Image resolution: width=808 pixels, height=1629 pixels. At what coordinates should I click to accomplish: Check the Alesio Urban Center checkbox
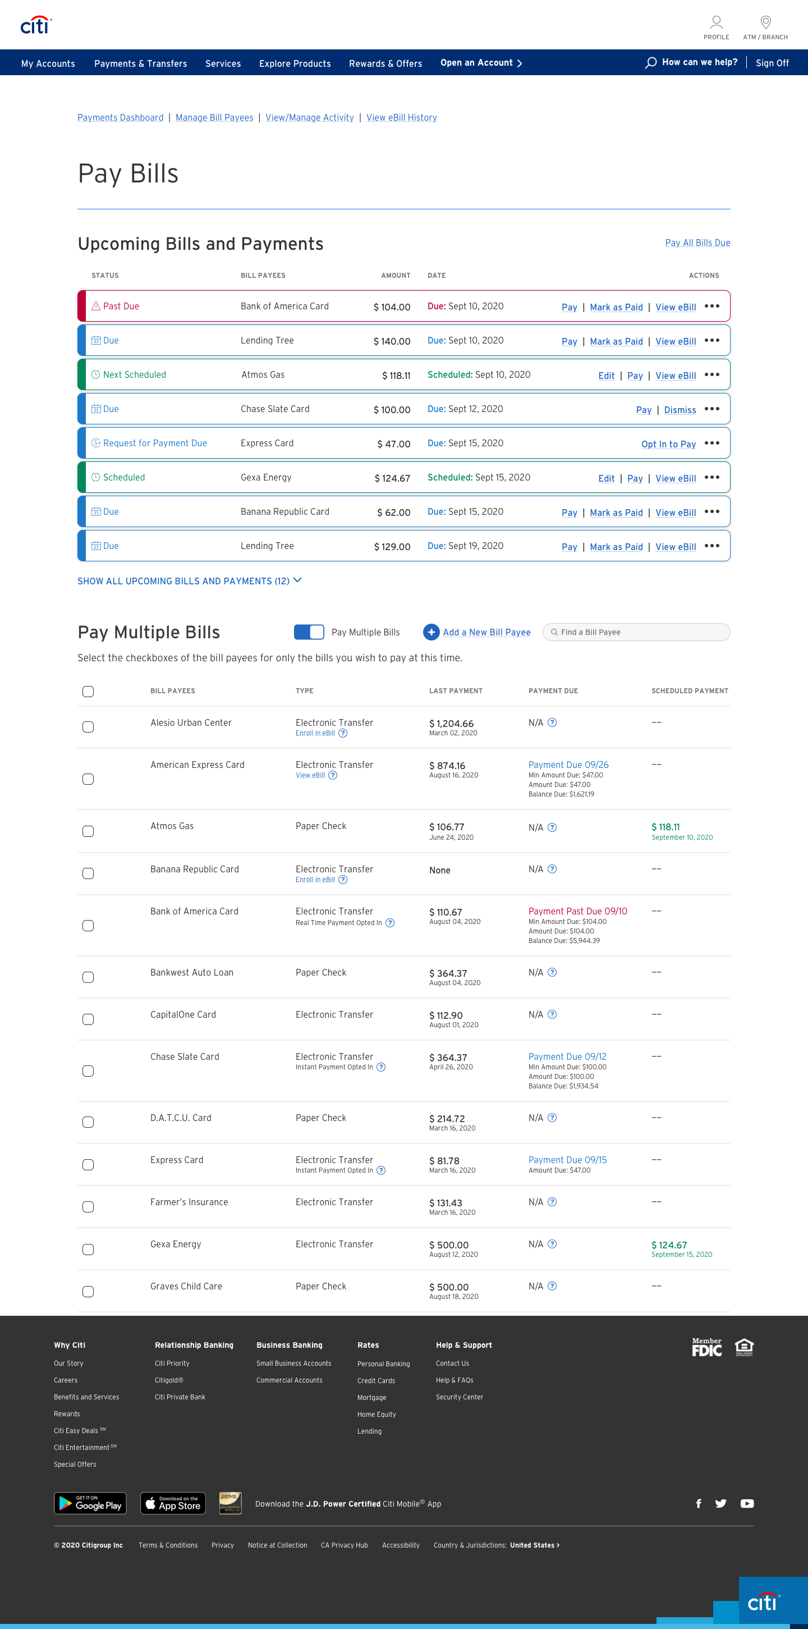click(x=89, y=727)
